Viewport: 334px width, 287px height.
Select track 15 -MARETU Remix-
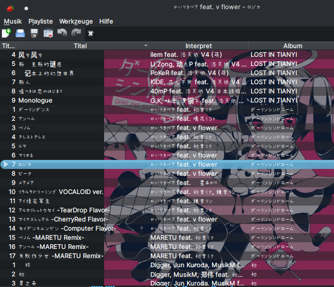52,237
